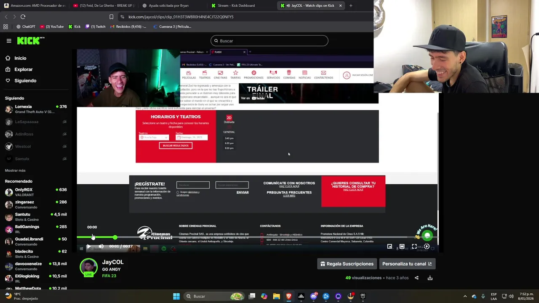Open the bookmarks bar apps grid
Viewport: 539px width, 303px height.
[x=5, y=27]
